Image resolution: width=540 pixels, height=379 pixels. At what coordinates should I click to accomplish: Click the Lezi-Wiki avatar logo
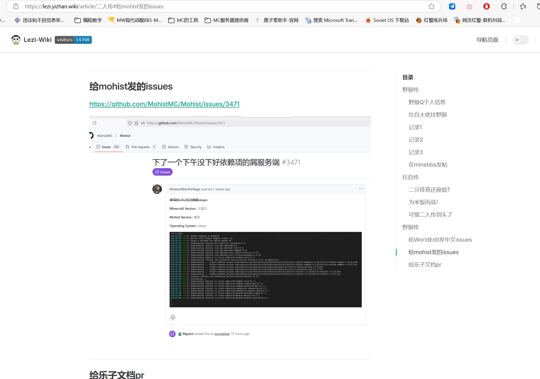click(16, 40)
